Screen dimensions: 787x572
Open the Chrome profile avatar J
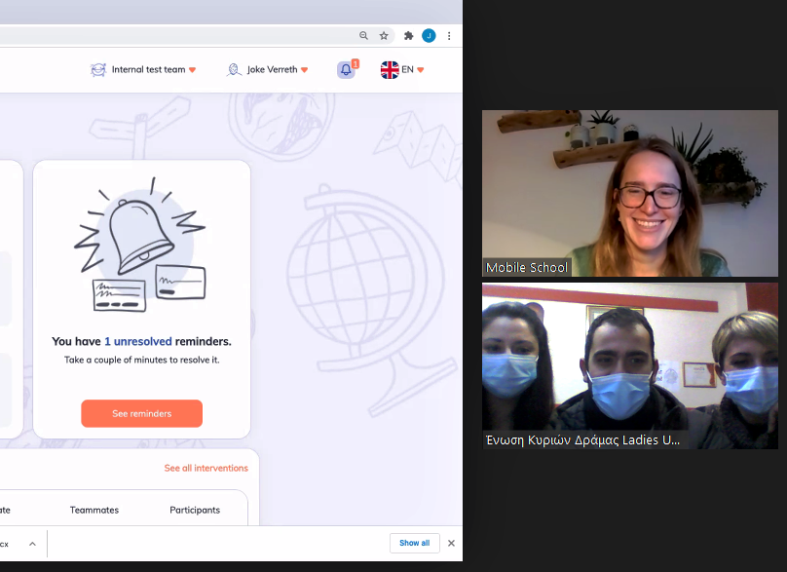tap(429, 36)
